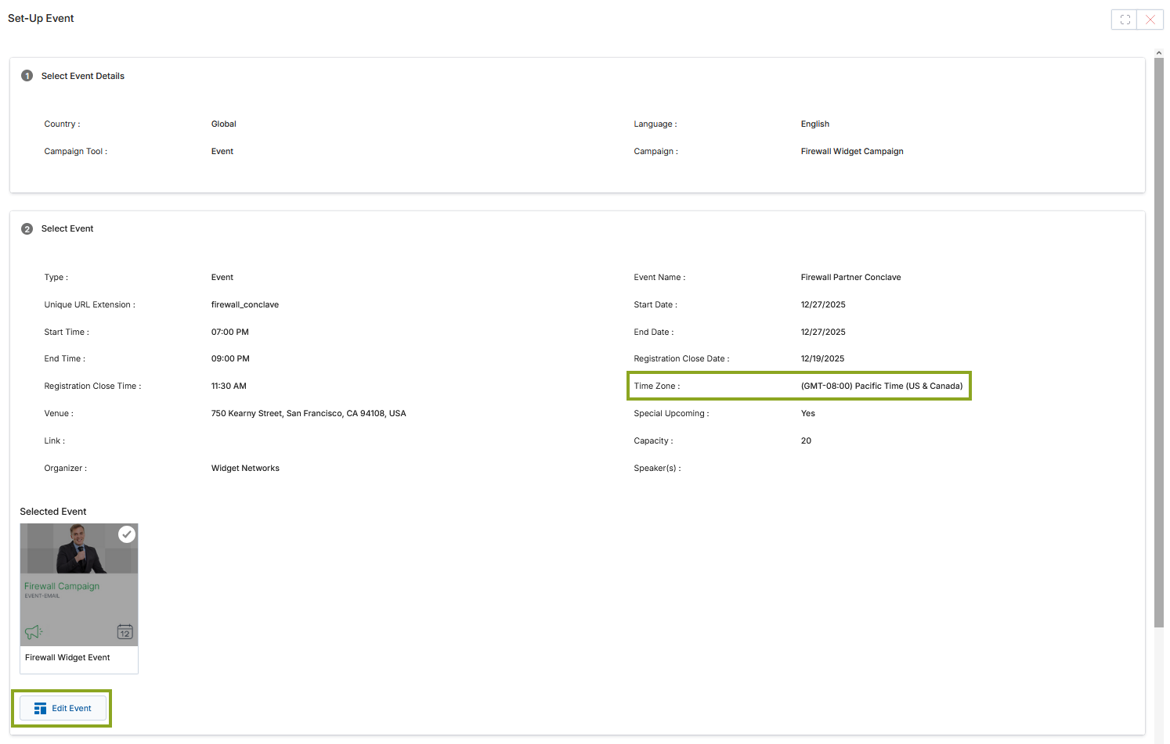Click the Country value 'Global'
This screenshot has width=1170, height=744.
pyautogui.click(x=224, y=124)
